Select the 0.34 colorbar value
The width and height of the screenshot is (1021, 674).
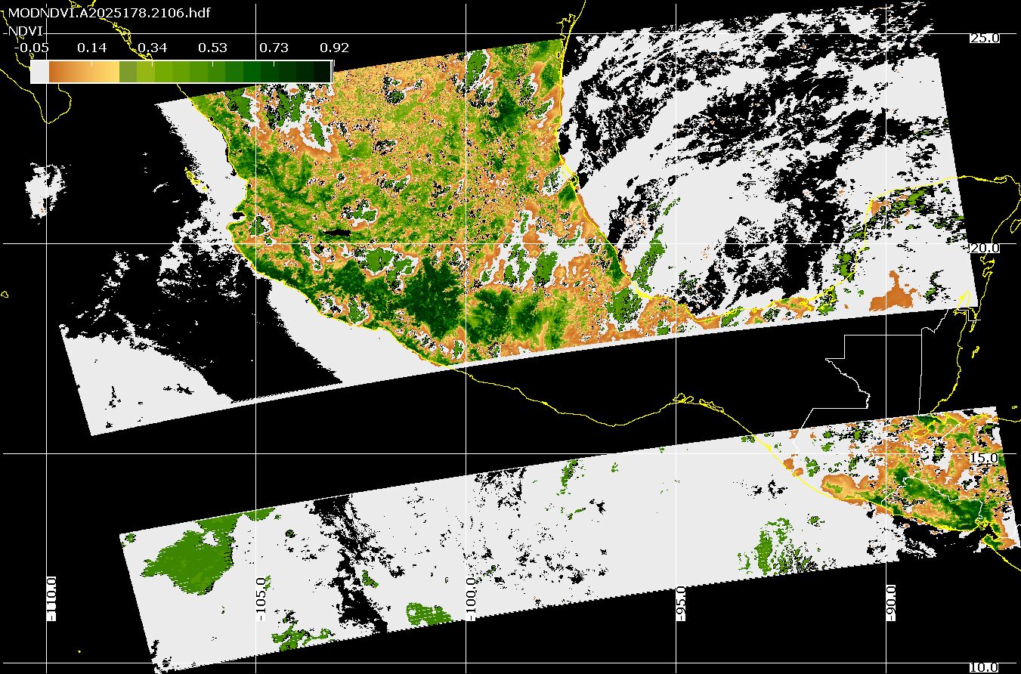point(153,48)
